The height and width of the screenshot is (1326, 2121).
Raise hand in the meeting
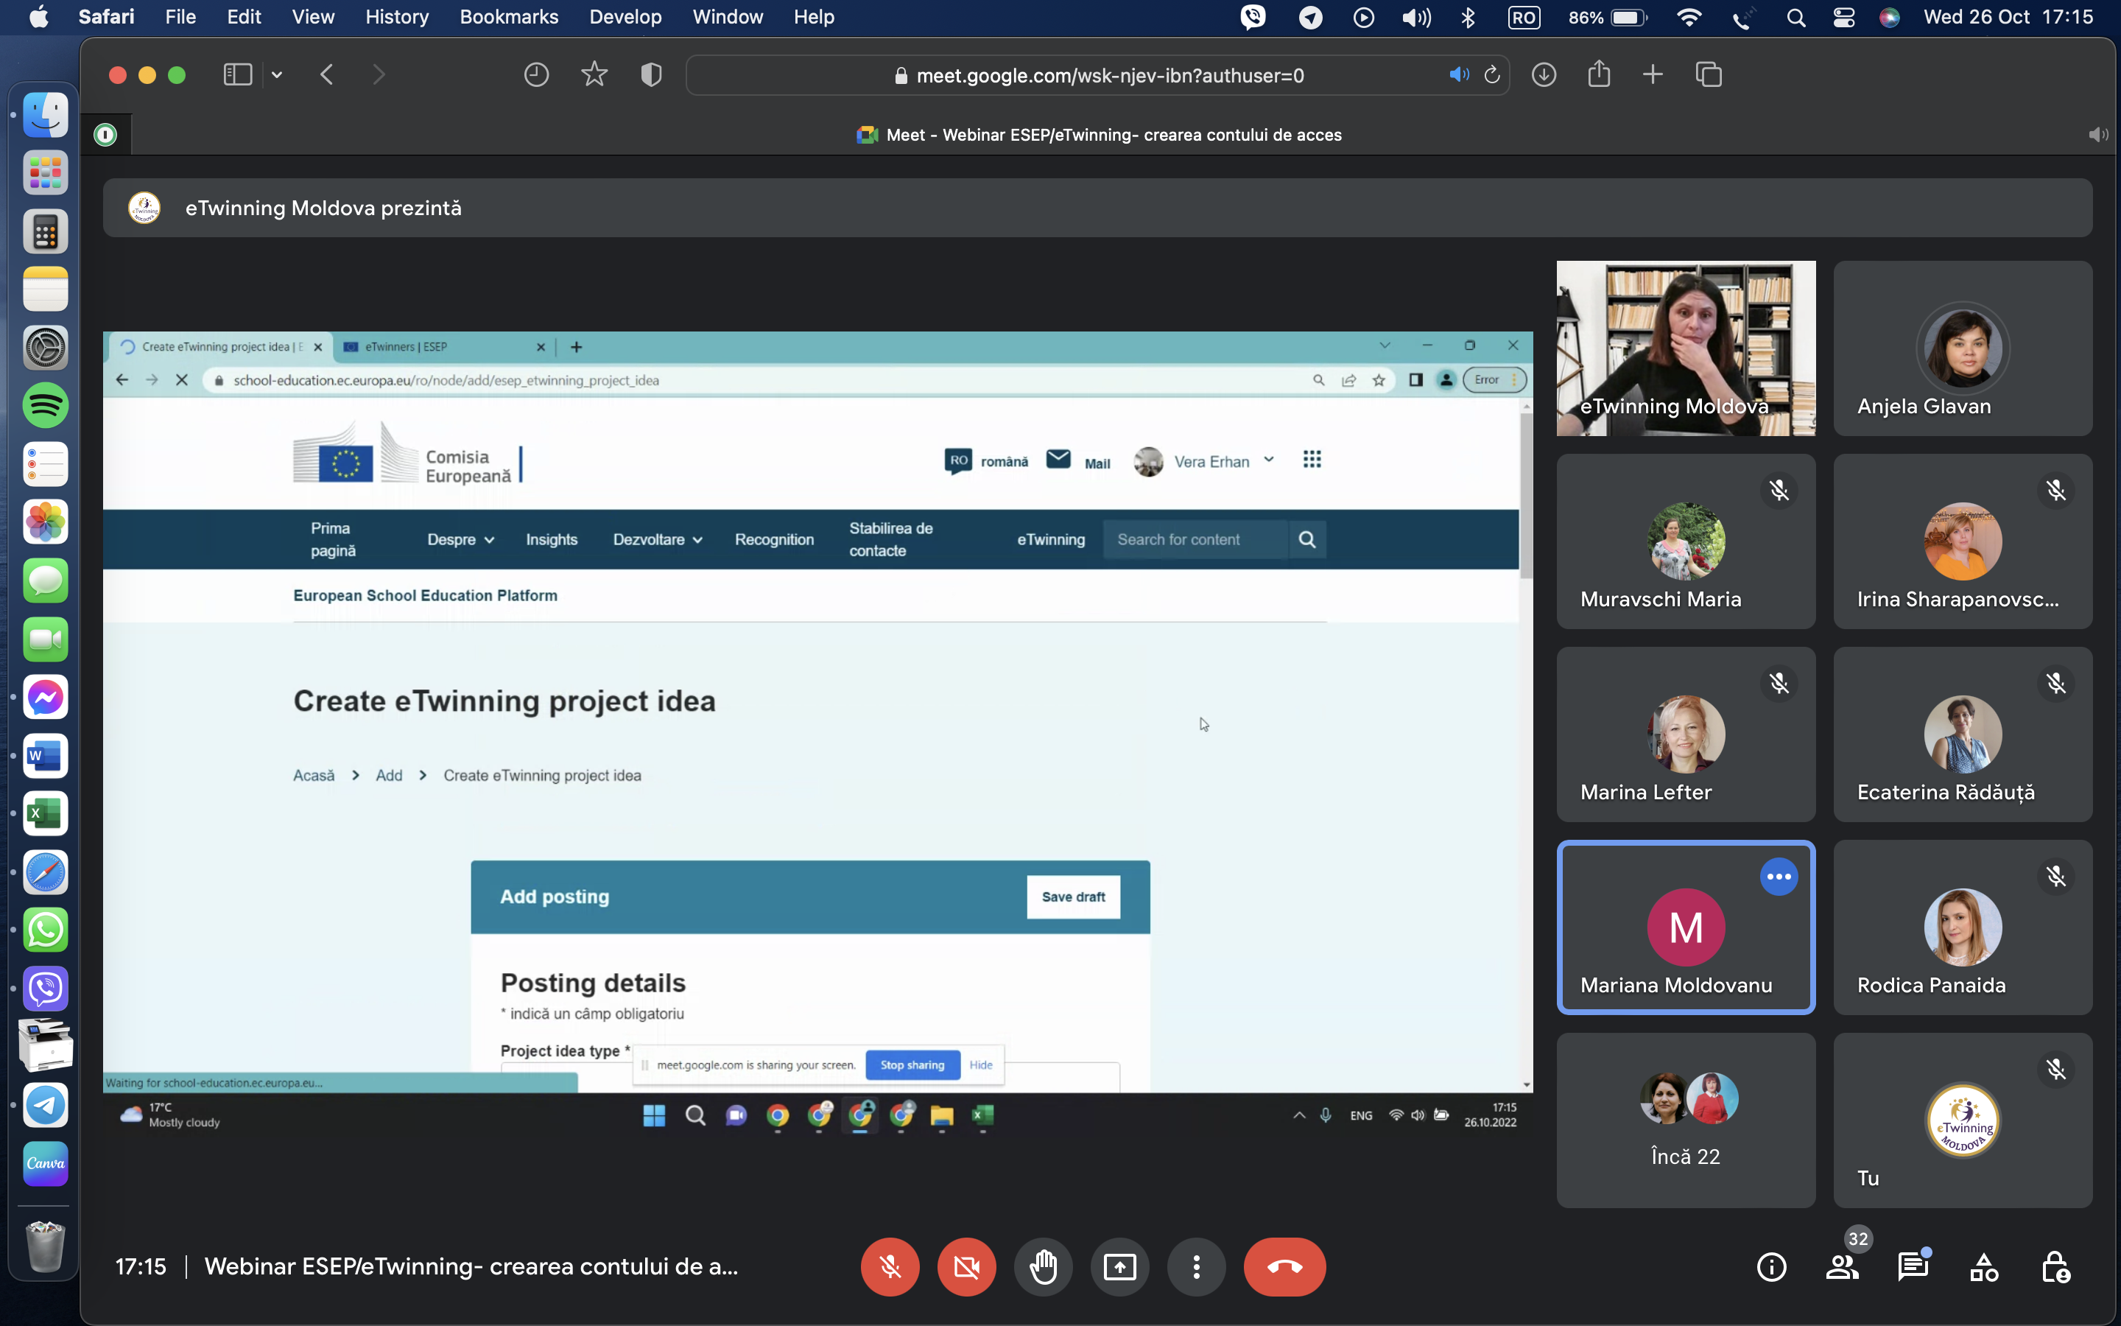coord(1043,1266)
